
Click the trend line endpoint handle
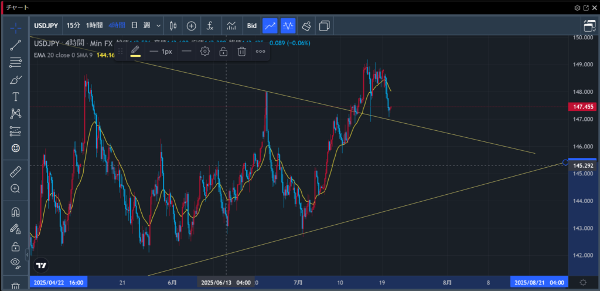click(565, 163)
